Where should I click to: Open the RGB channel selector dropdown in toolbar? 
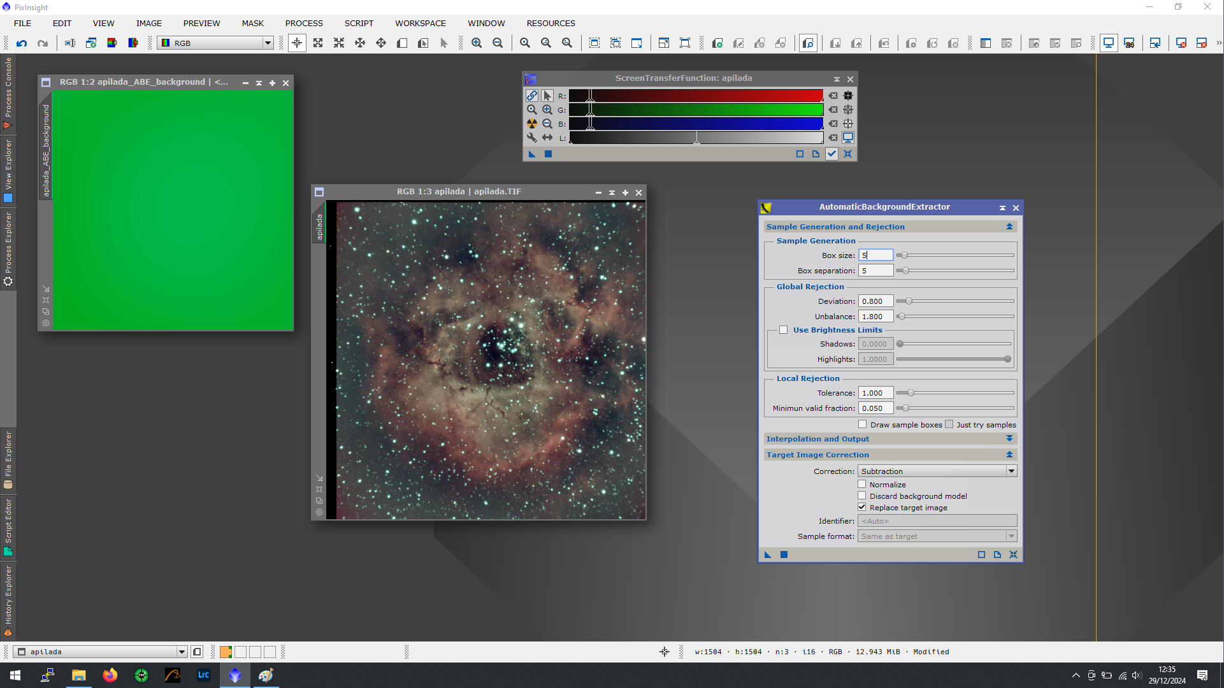(x=216, y=43)
